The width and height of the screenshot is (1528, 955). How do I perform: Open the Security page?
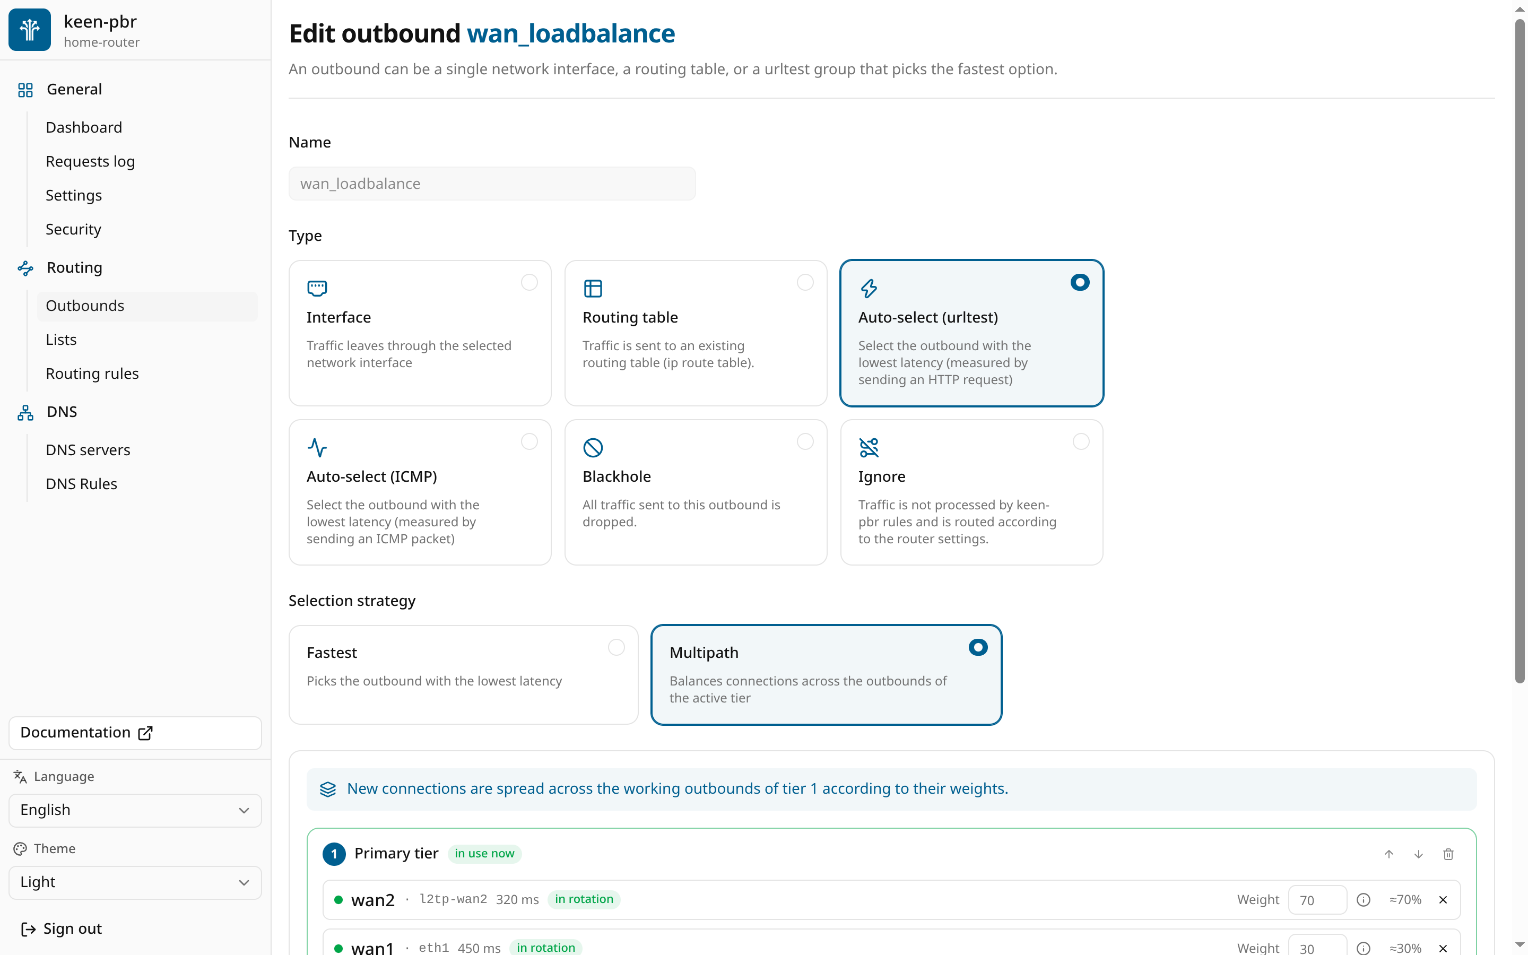(73, 229)
